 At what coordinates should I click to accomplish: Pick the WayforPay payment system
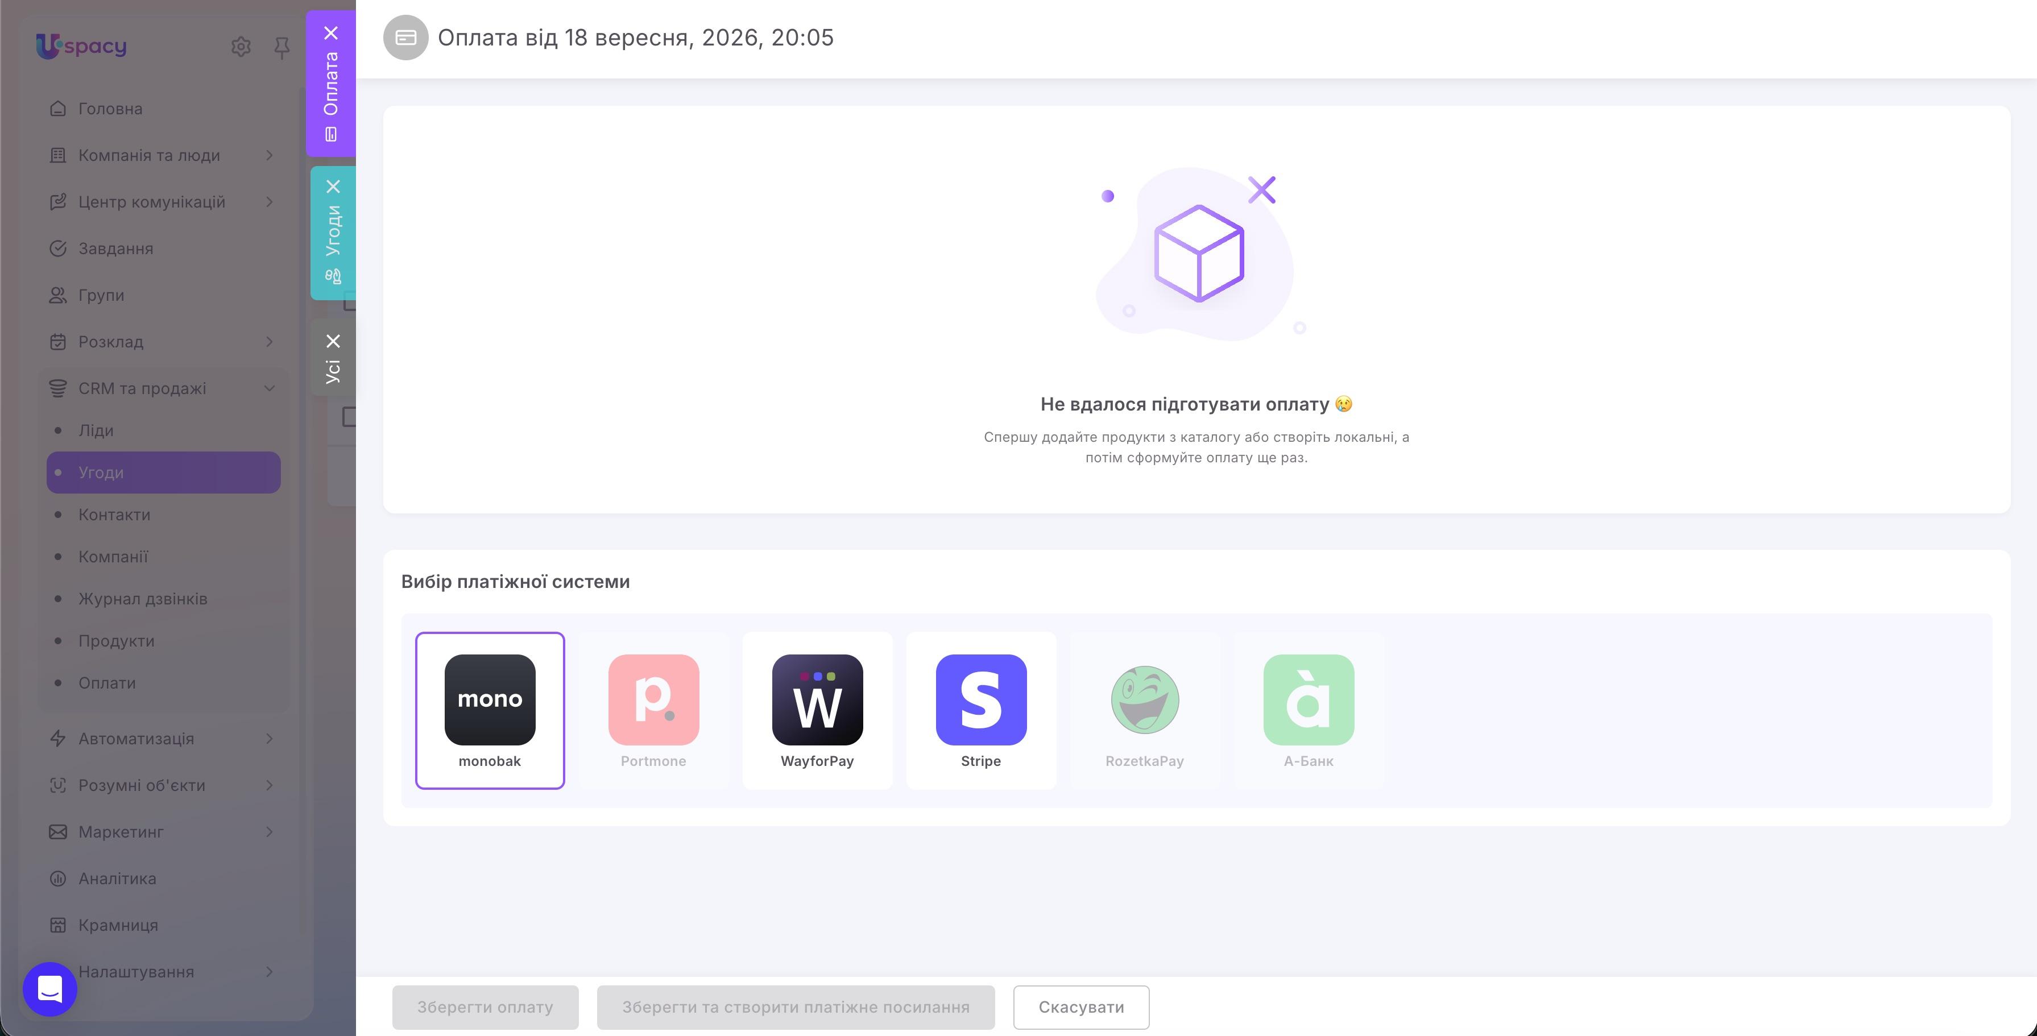tap(817, 710)
